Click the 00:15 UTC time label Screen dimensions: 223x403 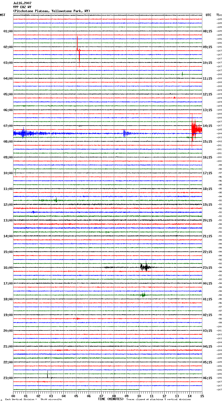[208, 283]
